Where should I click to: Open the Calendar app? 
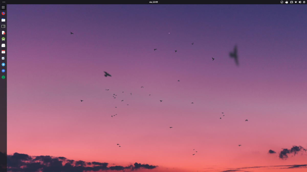(3, 52)
